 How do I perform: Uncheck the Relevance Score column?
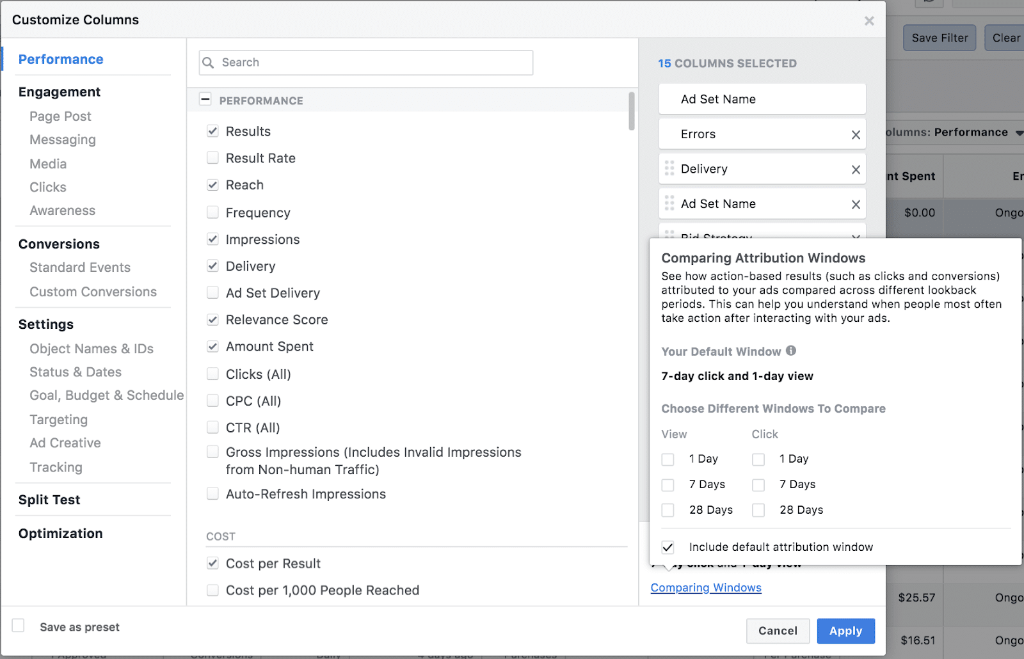point(212,320)
